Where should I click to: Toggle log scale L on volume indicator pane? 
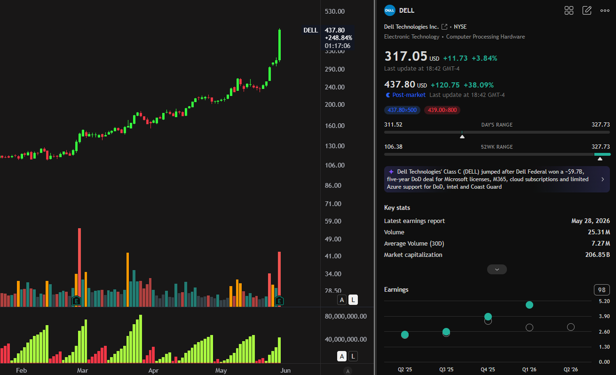point(353,356)
